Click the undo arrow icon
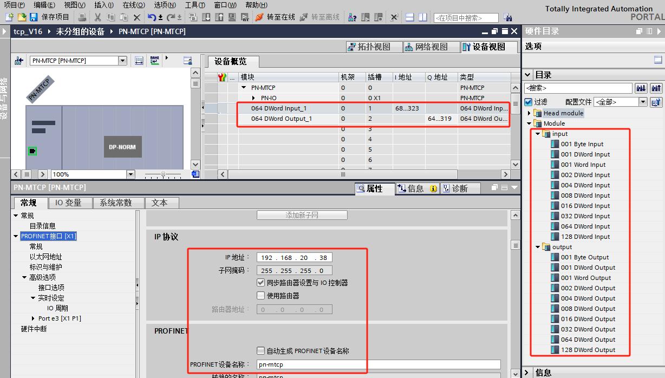This screenshot has height=378, width=665. (x=152, y=17)
